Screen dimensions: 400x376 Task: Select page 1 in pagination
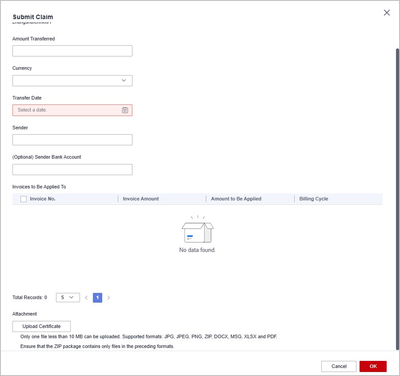[97, 298]
